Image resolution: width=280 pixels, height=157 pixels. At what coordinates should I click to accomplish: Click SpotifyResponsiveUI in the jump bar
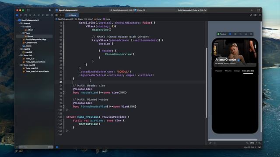coord(64,19)
